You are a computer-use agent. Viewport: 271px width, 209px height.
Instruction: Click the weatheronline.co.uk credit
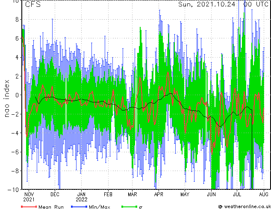(244, 206)
